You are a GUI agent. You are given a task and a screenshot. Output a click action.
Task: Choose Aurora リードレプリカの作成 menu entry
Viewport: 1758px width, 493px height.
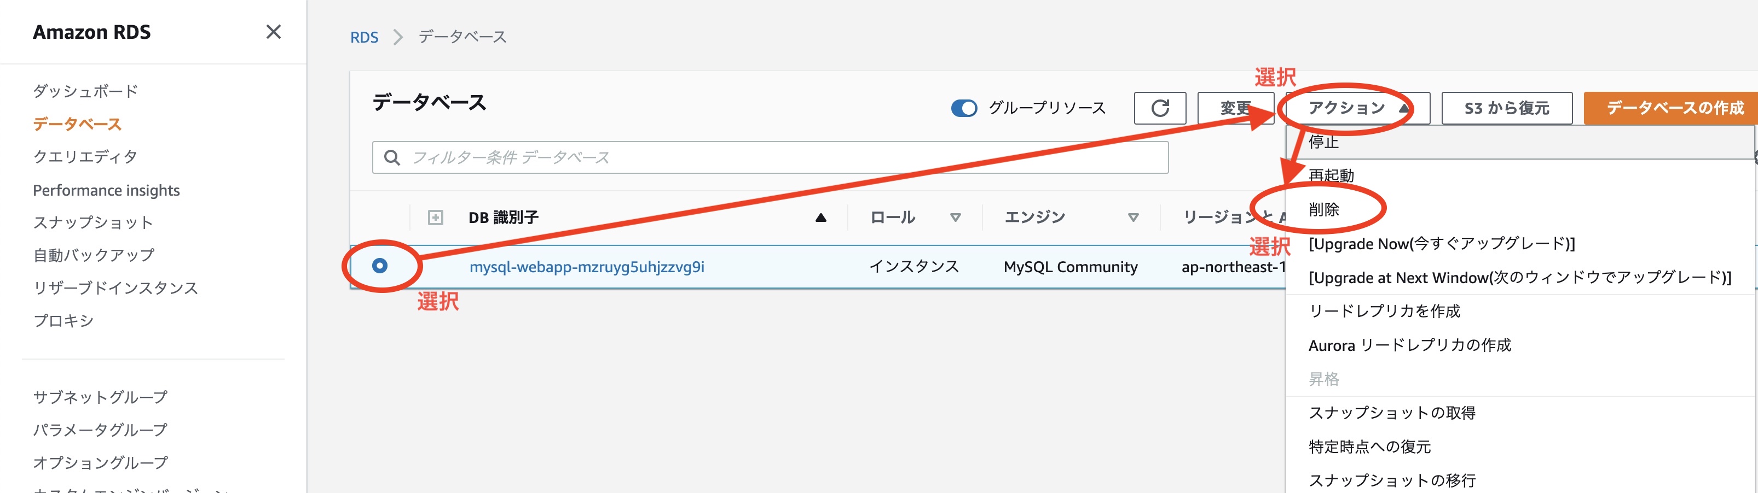coord(1520,345)
